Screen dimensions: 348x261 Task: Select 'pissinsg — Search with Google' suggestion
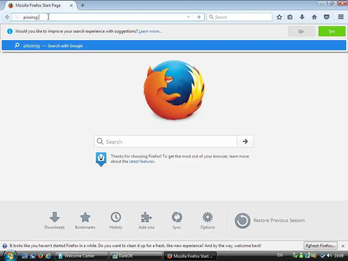(x=174, y=46)
